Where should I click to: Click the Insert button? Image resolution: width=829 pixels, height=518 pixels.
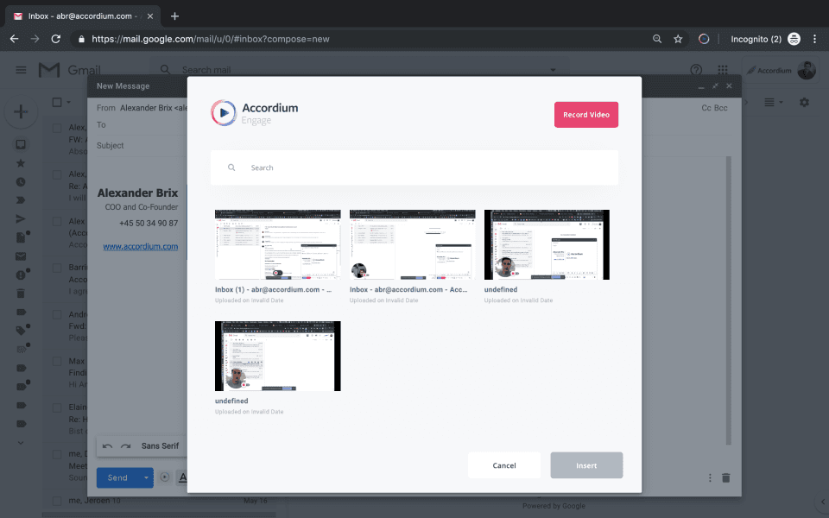click(x=586, y=465)
